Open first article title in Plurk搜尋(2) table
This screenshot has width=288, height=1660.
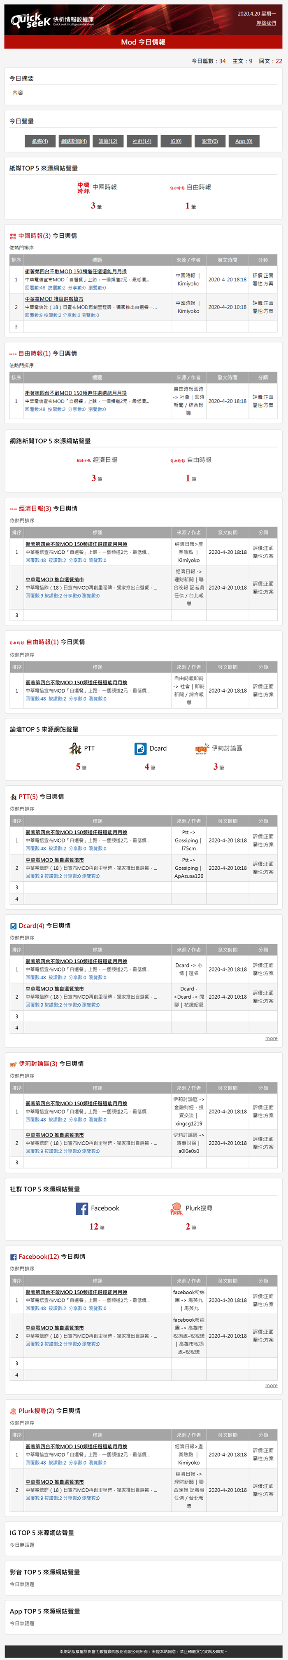(77, 1447)
